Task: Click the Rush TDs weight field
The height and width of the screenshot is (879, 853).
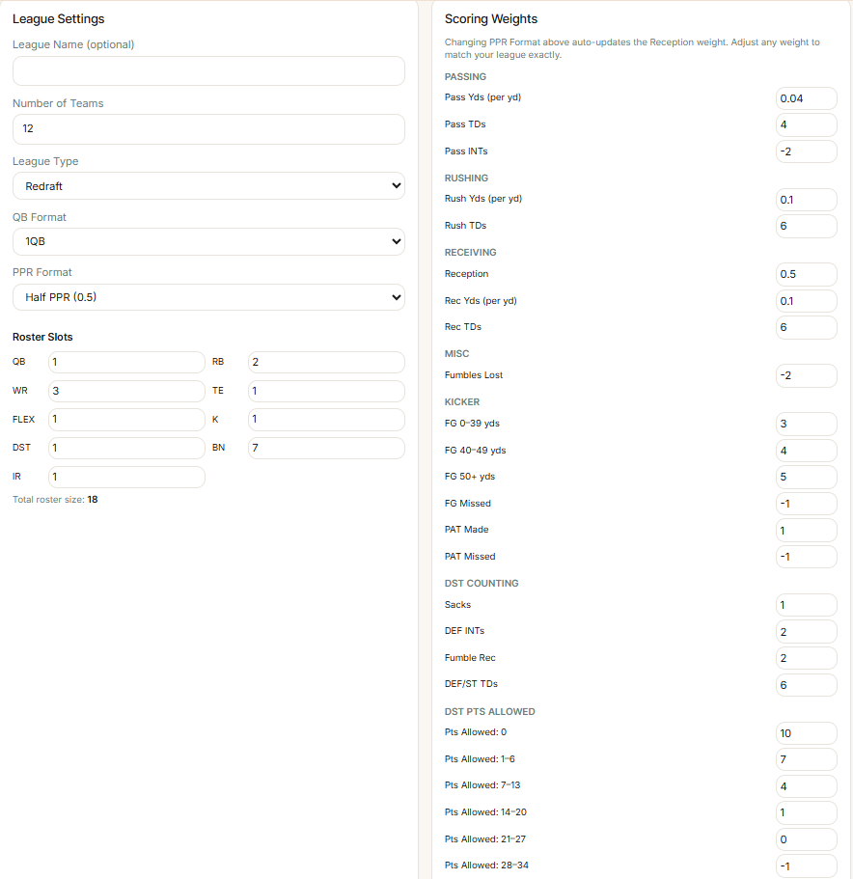Action: coord(807,226)
